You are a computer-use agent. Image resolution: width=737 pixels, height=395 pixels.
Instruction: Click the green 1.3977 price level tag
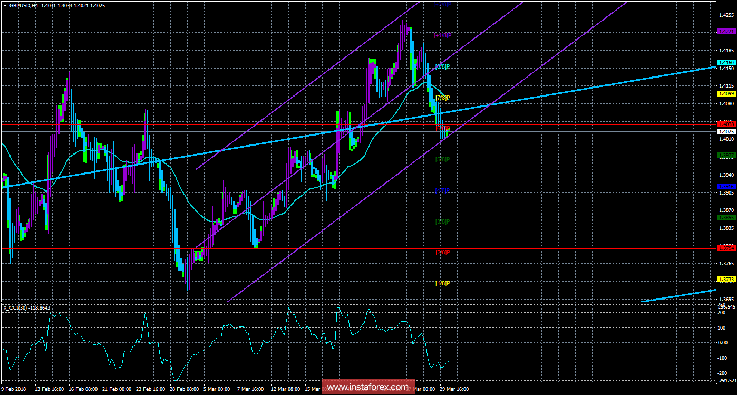click(726, 156)
